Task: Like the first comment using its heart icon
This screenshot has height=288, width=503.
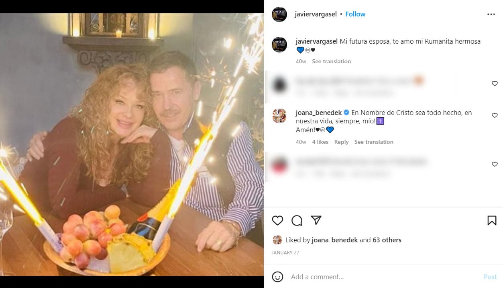Action: 495,83
